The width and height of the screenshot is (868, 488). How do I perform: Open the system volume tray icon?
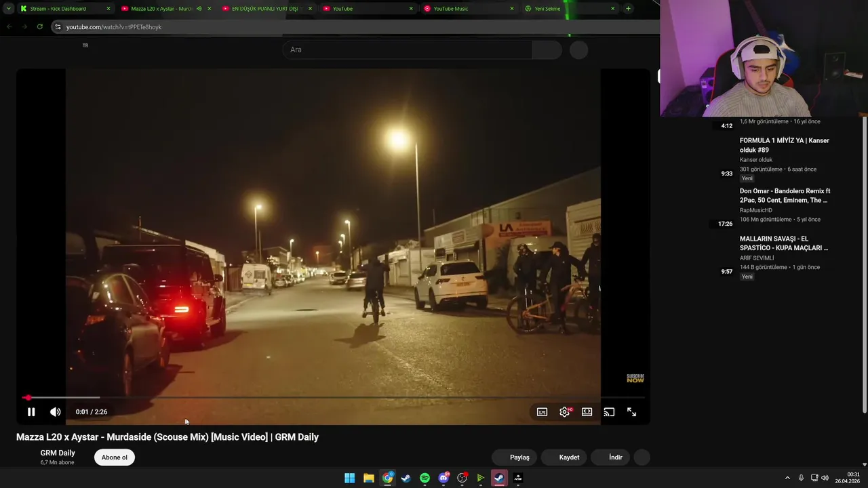(x=825, y=478)
